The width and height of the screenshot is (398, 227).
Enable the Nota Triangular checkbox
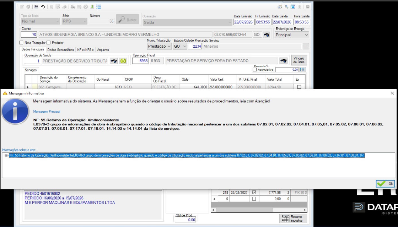pyautogui.click(x=21, y=43)
